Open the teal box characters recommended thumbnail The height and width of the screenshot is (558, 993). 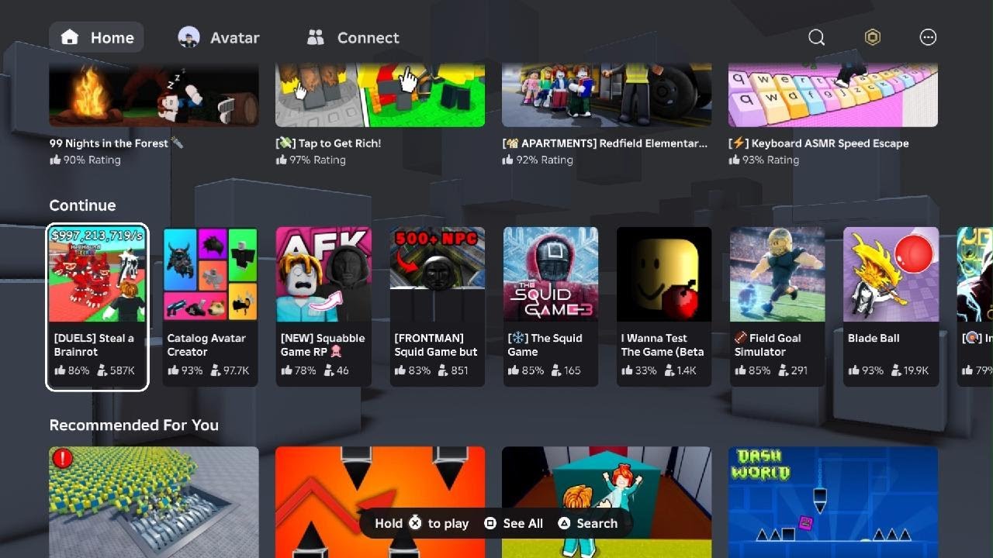pyautogui.click(x=607, y=502)
